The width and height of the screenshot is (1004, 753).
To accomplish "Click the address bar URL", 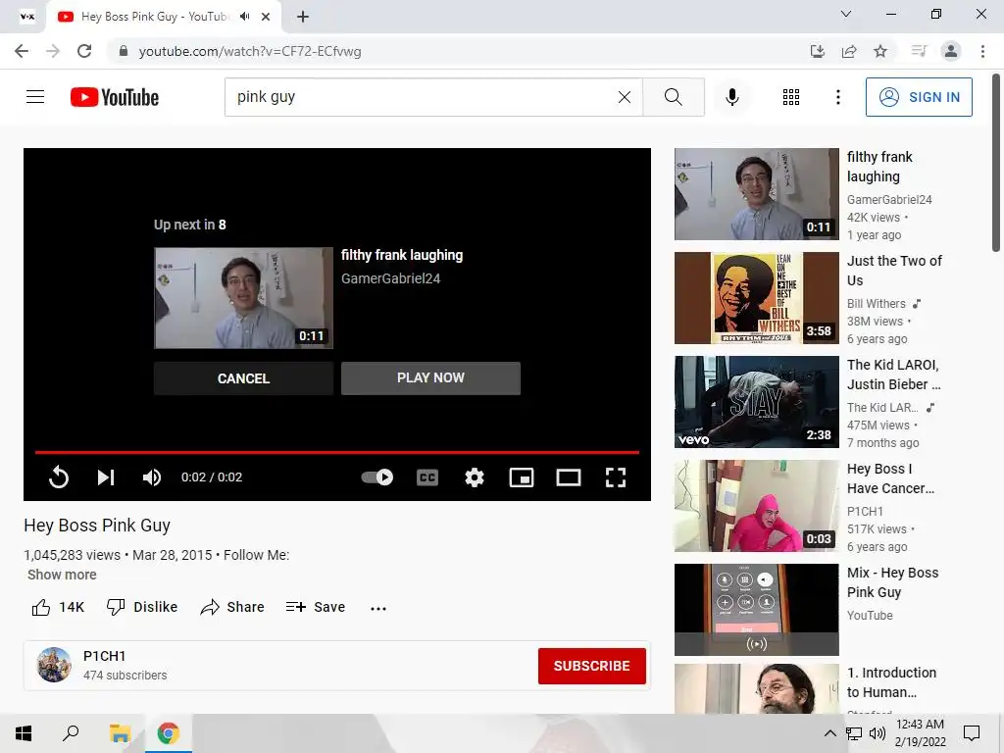I will pyautogui.click(x=250, y=51).
